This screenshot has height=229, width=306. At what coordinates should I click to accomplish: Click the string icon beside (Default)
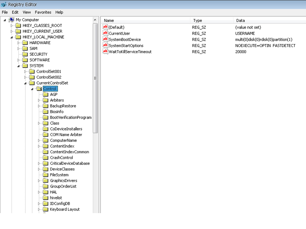point(105,27)
